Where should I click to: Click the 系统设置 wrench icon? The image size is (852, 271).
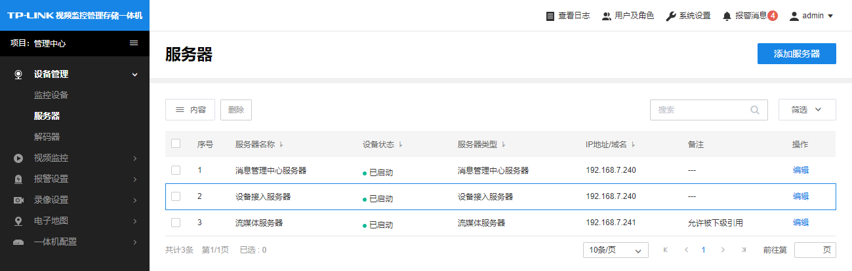(x=670, y=16)
